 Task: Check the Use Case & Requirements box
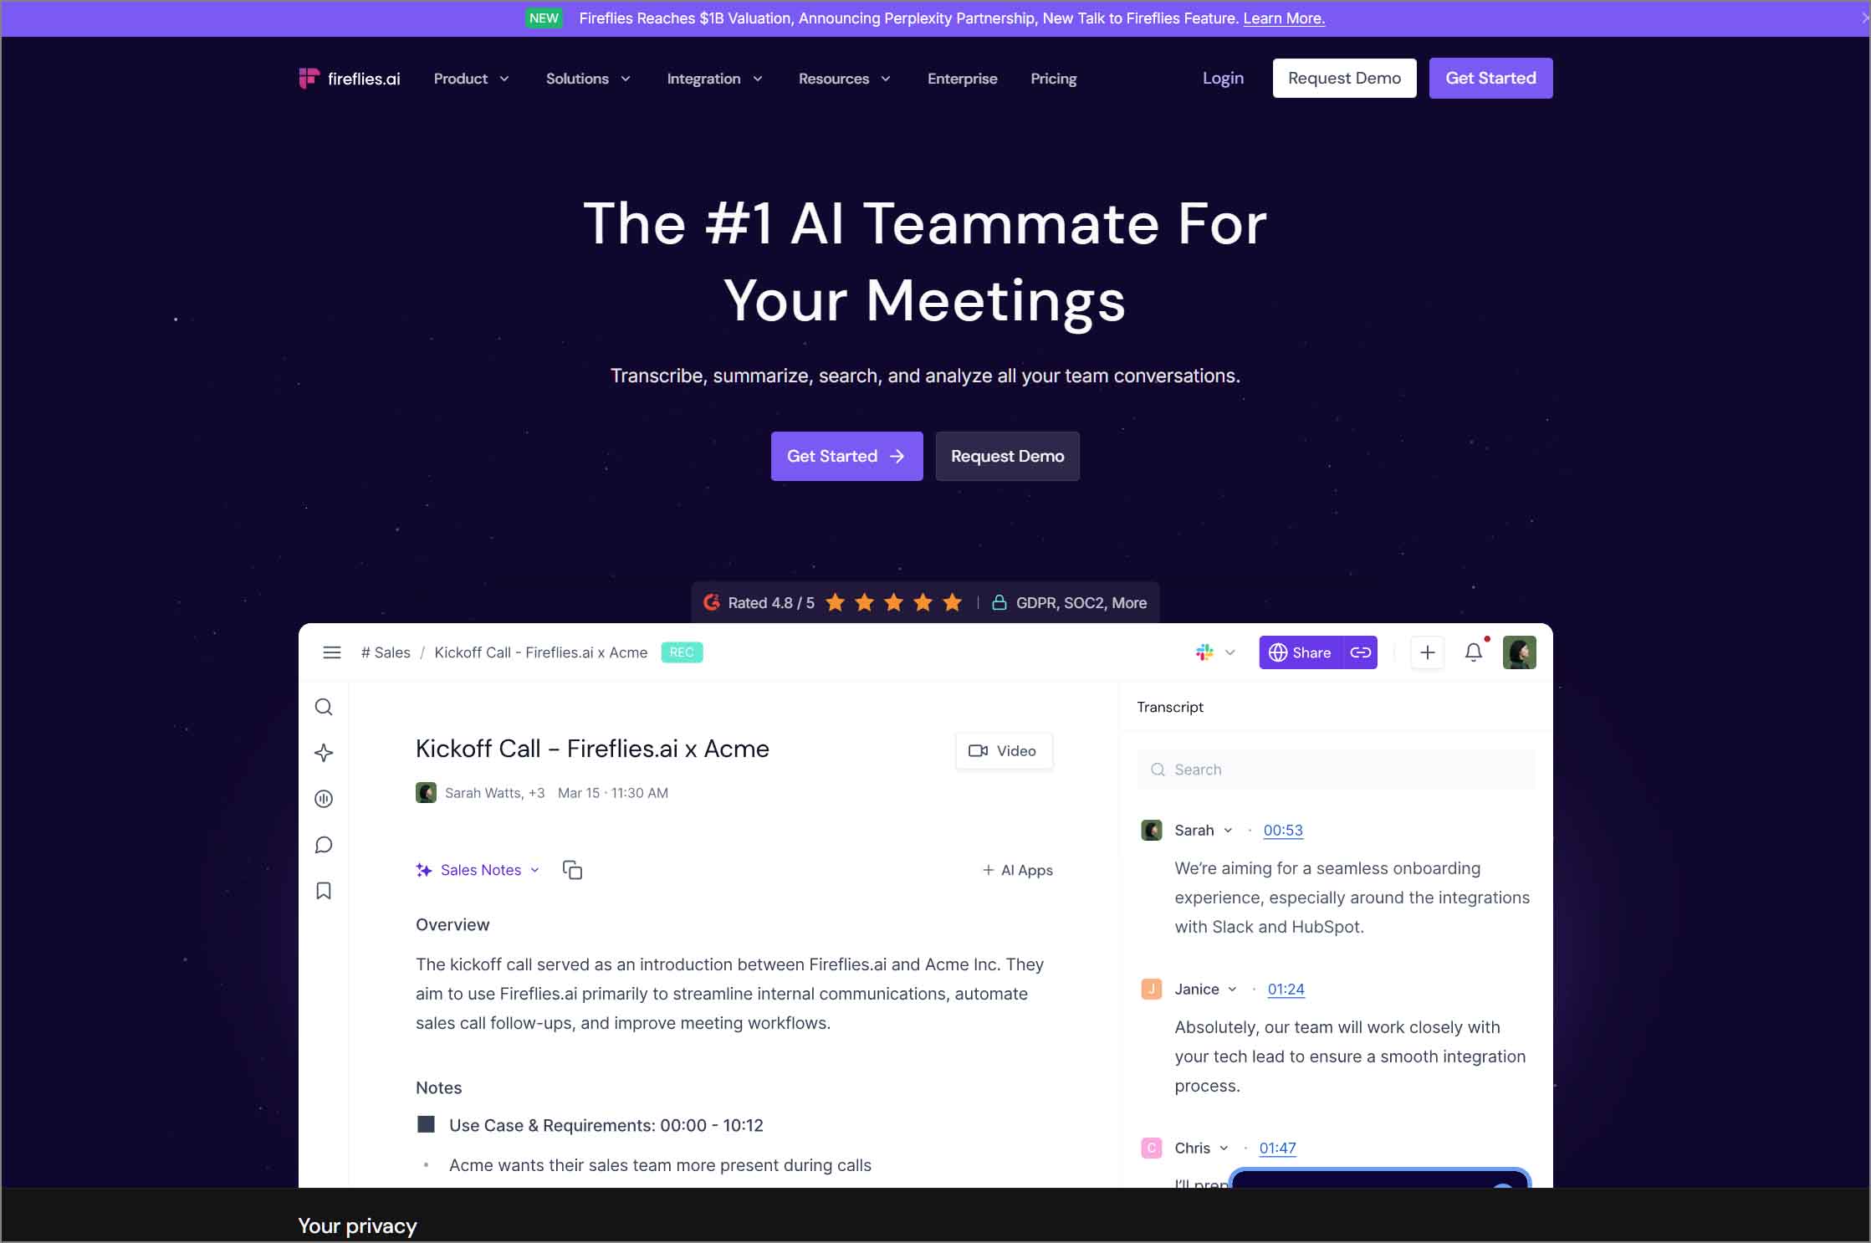[426, 1124]
